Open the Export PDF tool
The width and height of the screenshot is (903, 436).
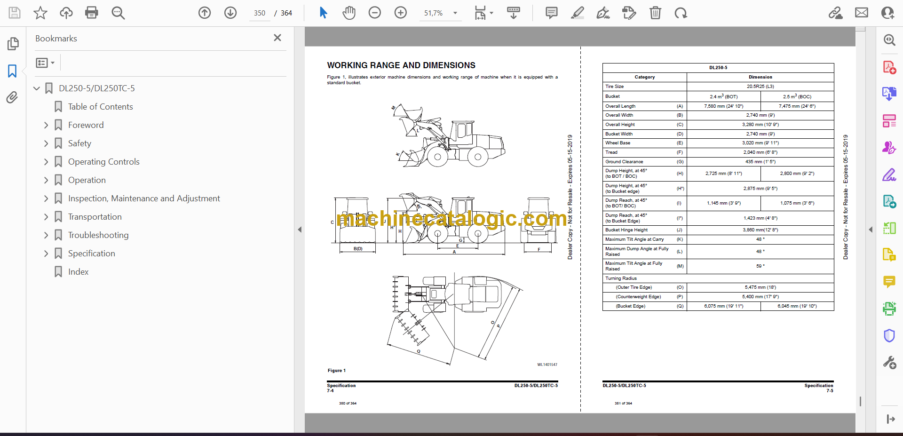pyautogui.click(x=889, y=94)
